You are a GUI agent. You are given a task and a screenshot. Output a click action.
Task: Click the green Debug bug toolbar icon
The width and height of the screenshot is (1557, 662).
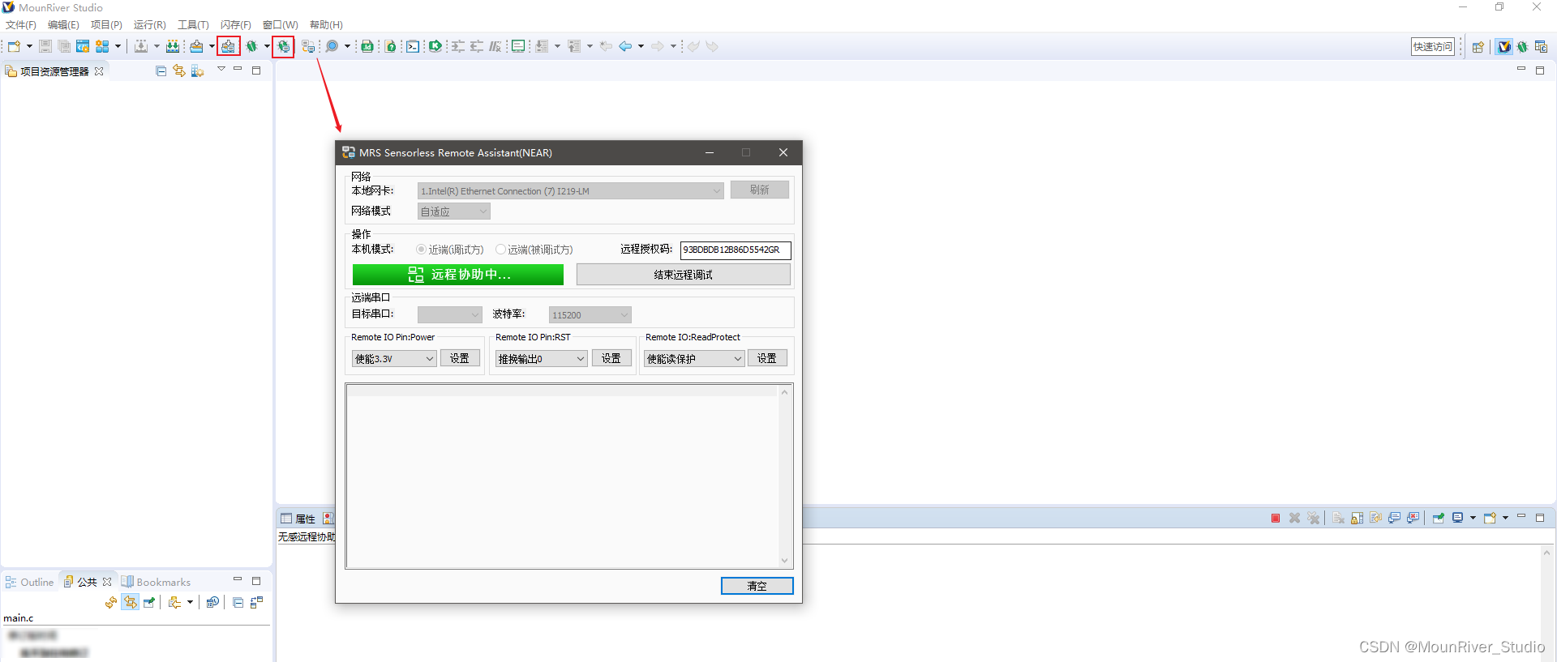252,46
